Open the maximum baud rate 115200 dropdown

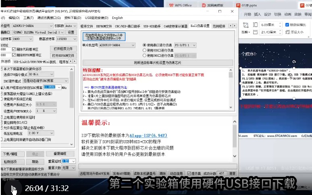[x=67, y=39]
